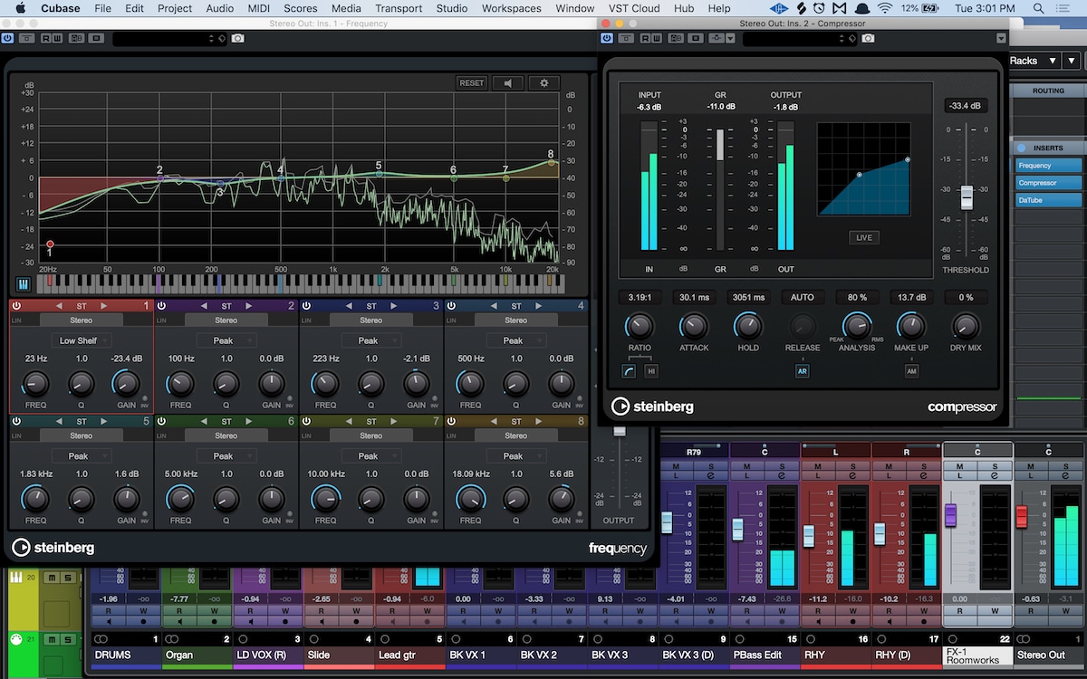
Task: Click the Stereo Out channel fader
Action: click(1022, 516)
